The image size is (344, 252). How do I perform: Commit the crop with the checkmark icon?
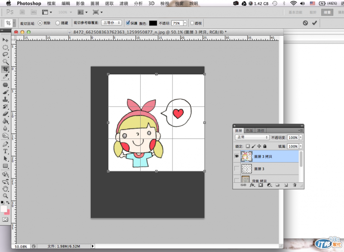click(315, 23)
